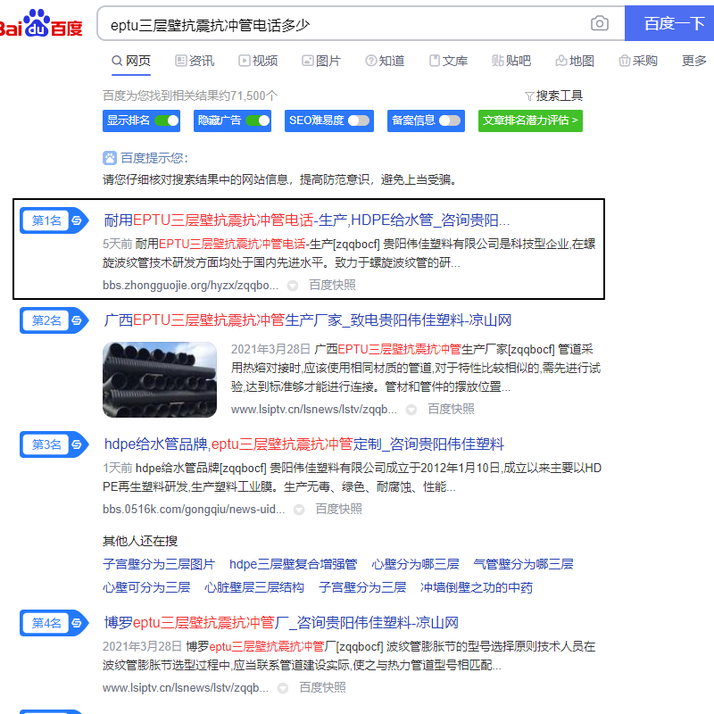Click the 第2名 rank badge icon
Screen dimensions: 714x714
coord(54,320)
